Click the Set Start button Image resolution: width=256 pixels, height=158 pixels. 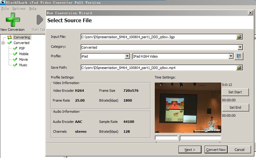[x=235, y=92]
